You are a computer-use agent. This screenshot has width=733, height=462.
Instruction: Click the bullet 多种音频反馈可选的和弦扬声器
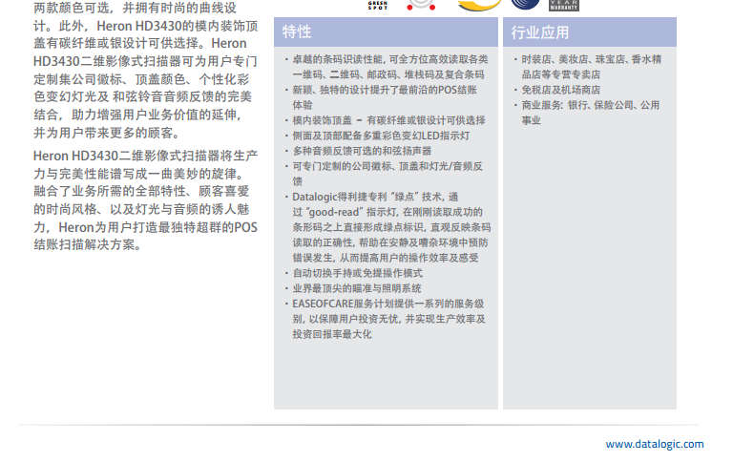[x=358, y=151]
